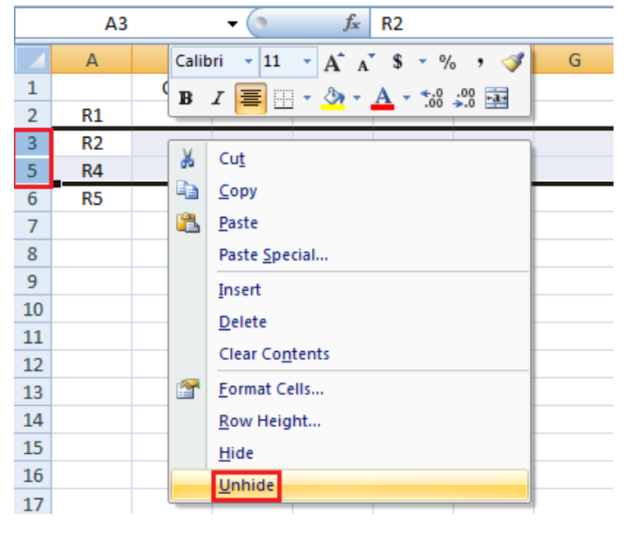The width and height of the screenshot is (624, 541).
Task: Open Format Cells... from context menu
Action: tap(271, 389)
